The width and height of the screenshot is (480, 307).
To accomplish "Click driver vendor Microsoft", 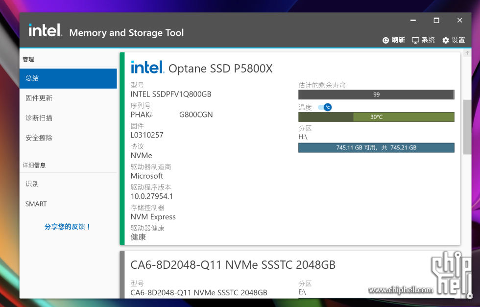I will tap(147, 176).
